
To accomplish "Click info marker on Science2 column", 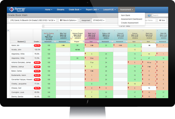I will coord(114,31).
